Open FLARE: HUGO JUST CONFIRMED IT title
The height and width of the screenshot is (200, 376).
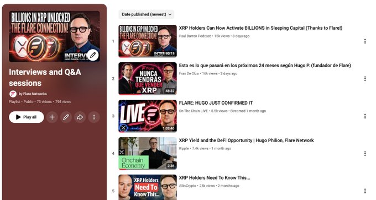tap(216, 103)
